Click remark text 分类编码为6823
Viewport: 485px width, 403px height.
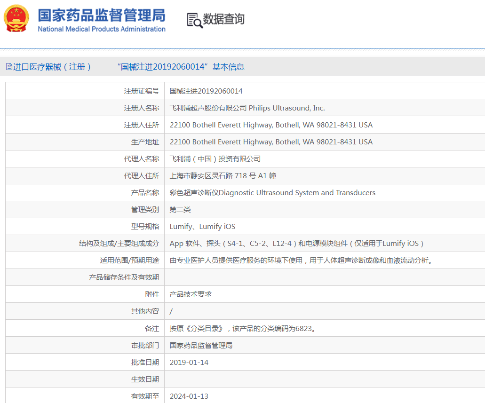pyautogui.click(x=243, y=328)
